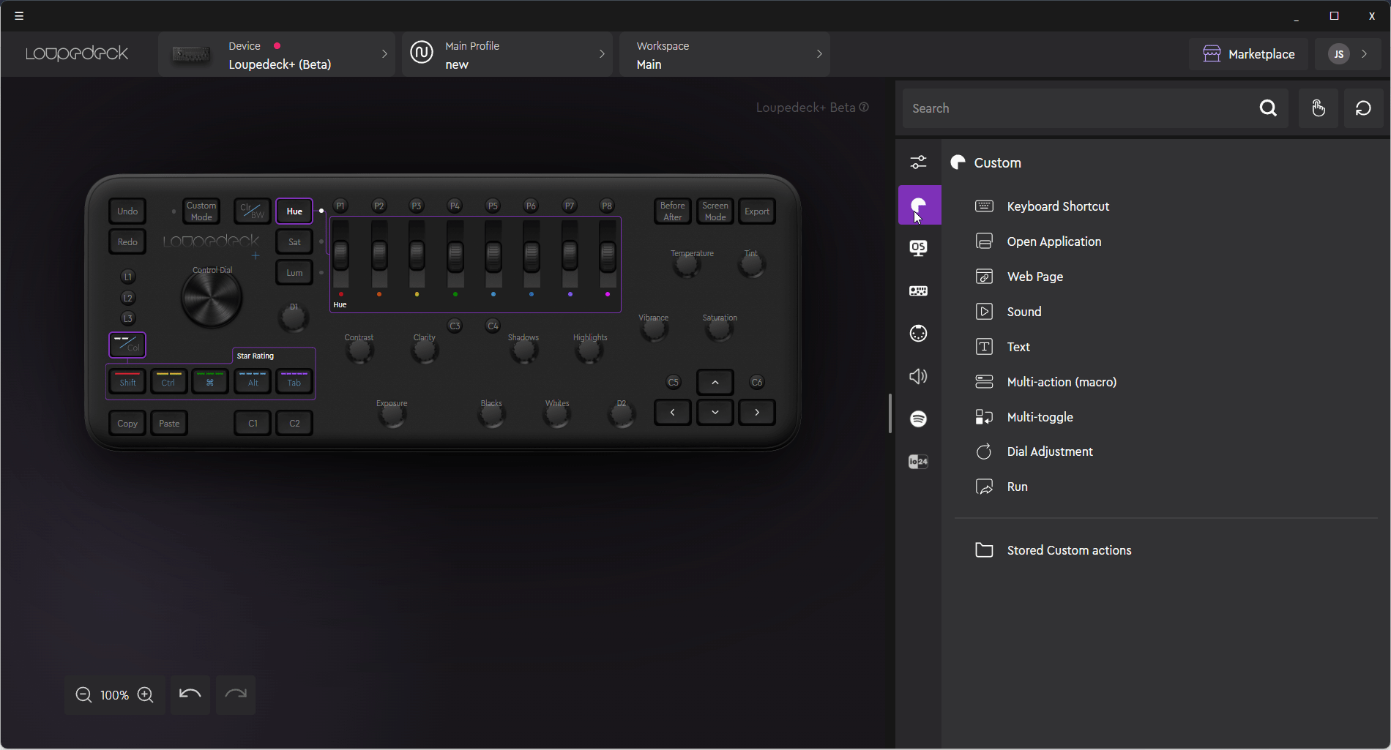Click the refresh actions icon
Screen dimensions: 1391x750
(x=1362, y=108)
